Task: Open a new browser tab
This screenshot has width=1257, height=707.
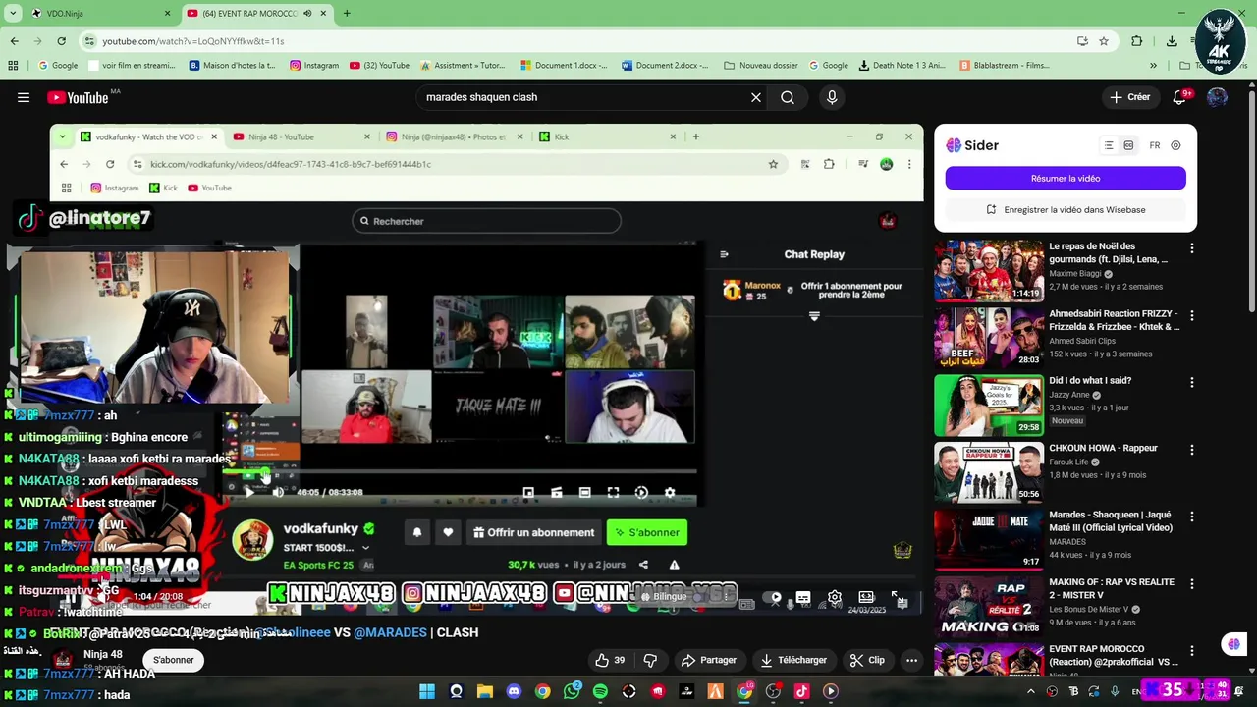Action: 347,13
